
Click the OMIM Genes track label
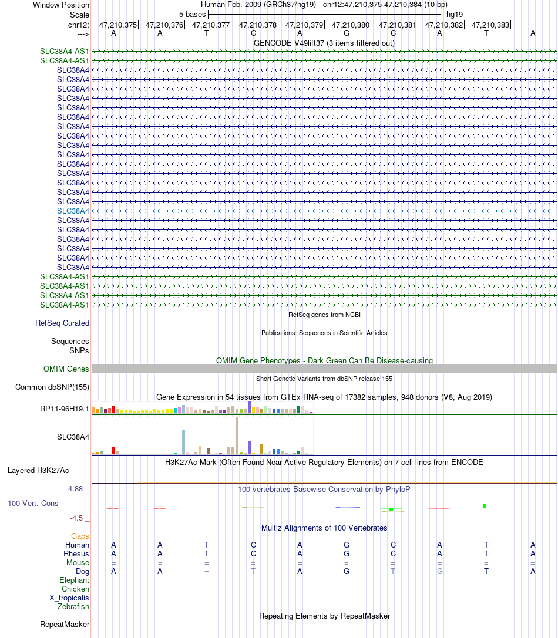pos(66,369)
